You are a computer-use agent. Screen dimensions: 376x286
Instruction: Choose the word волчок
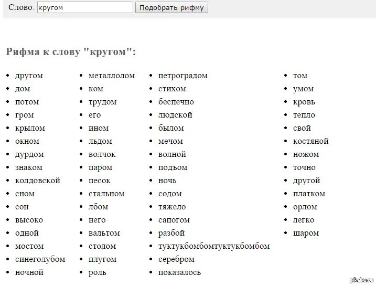point(102,154)
